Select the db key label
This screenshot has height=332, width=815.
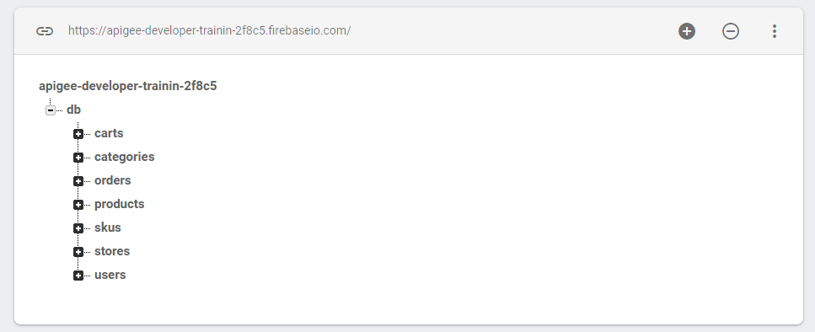(74, 110)
